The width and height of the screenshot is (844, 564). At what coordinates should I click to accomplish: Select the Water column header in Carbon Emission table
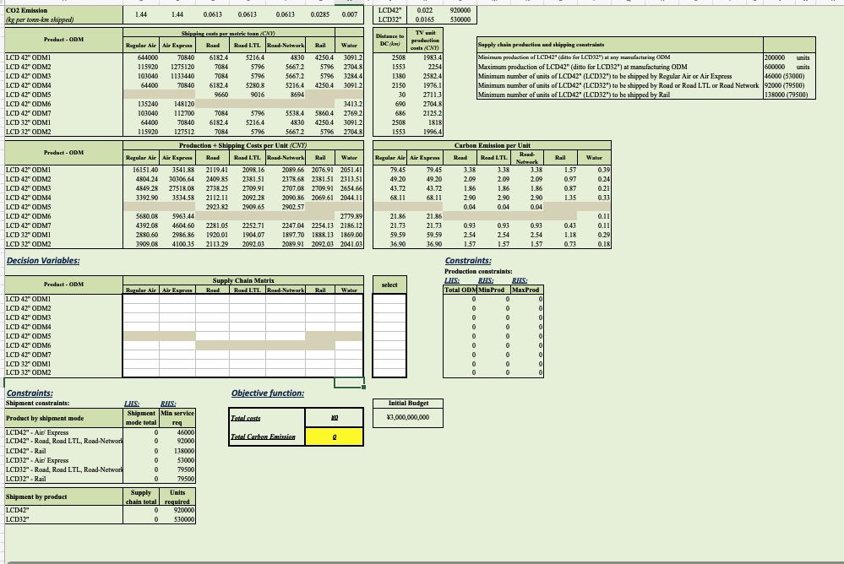[595, 157]
